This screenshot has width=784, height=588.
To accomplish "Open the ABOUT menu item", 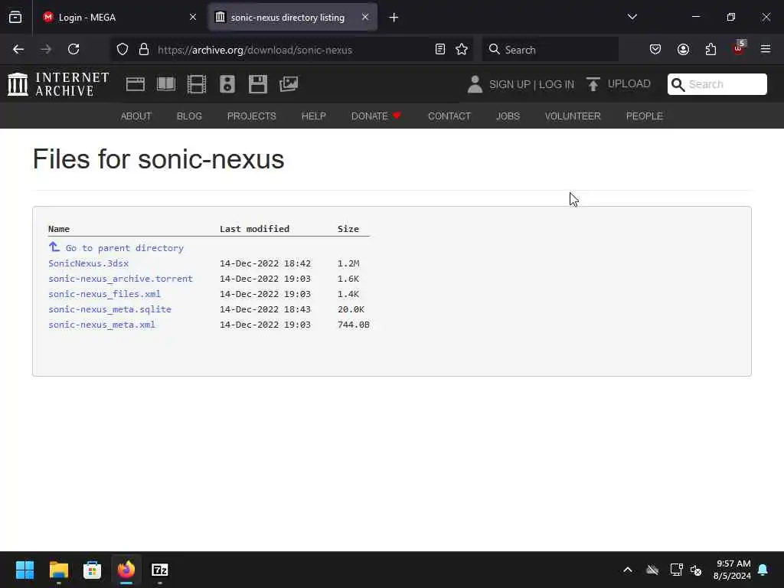I will click(x=136, y=116).
